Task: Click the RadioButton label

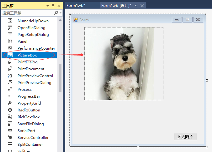Action: [x=29, y=110]
